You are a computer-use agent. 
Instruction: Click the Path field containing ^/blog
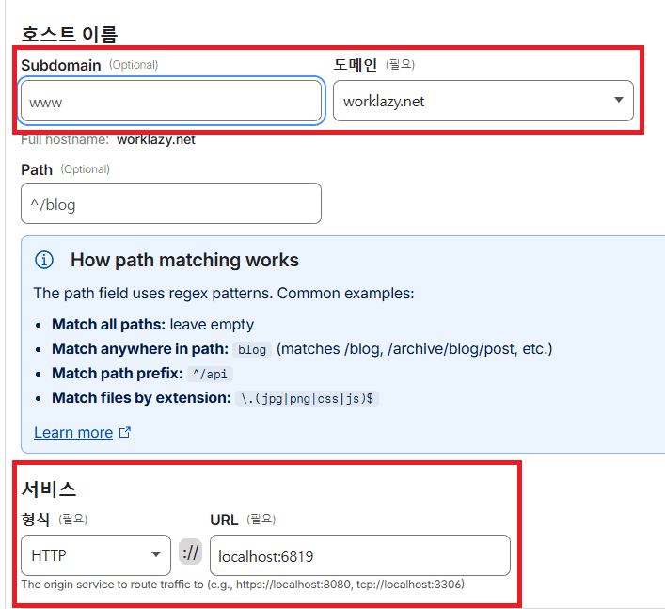[x=171, y=203]
